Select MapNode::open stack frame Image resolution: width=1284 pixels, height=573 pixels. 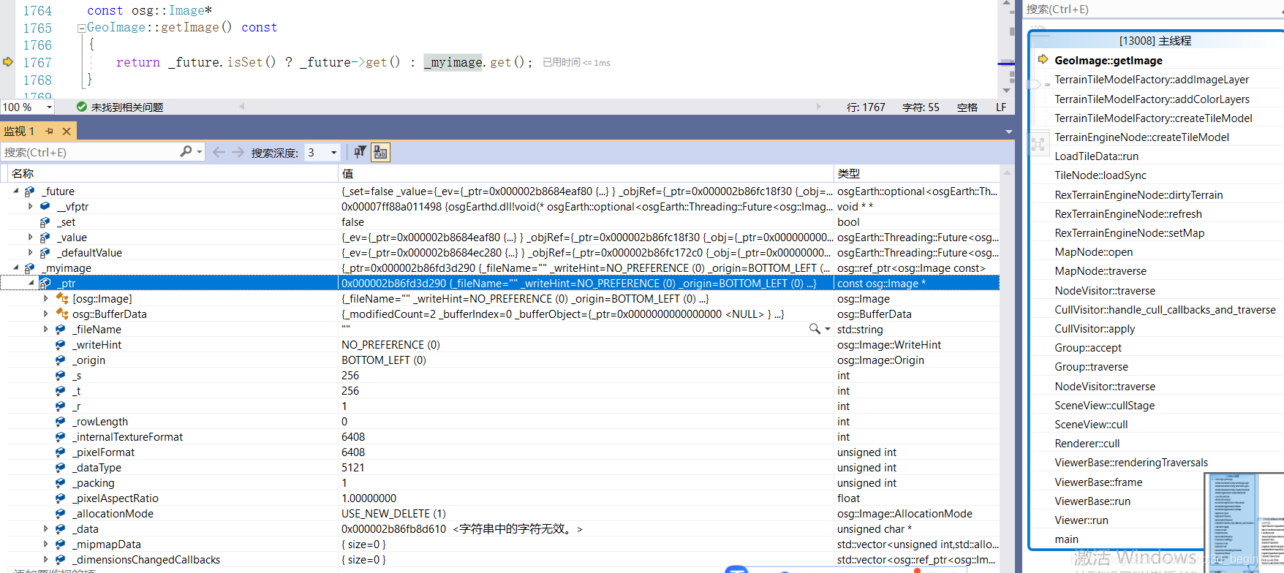pos(1093,252)
